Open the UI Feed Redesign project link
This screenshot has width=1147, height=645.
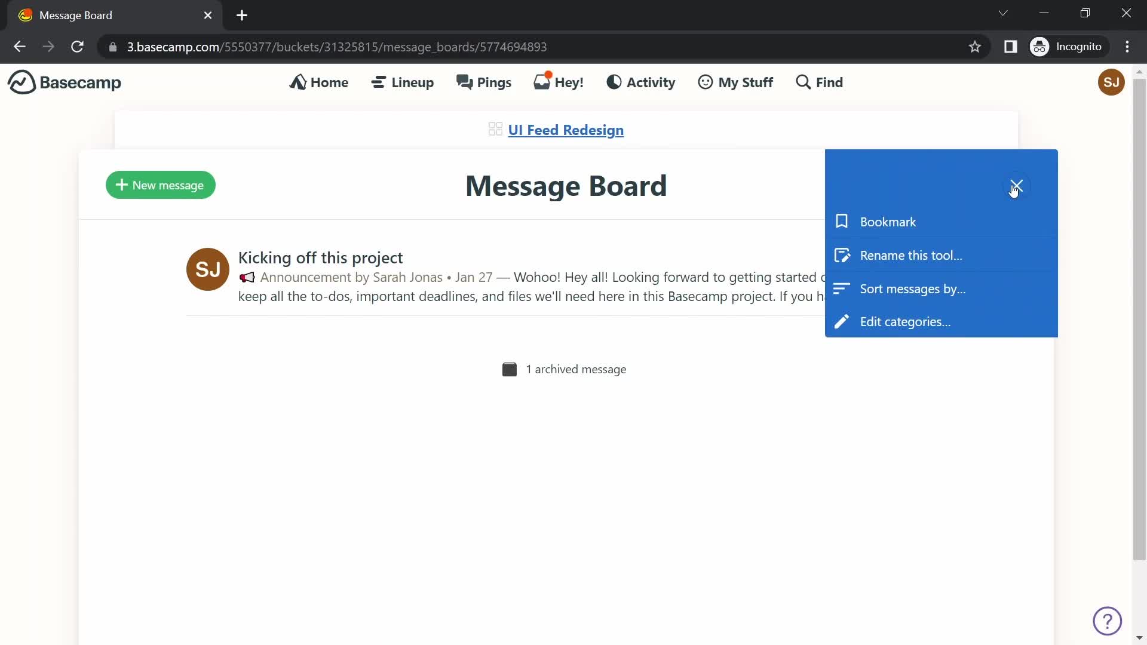pos(566,129)
